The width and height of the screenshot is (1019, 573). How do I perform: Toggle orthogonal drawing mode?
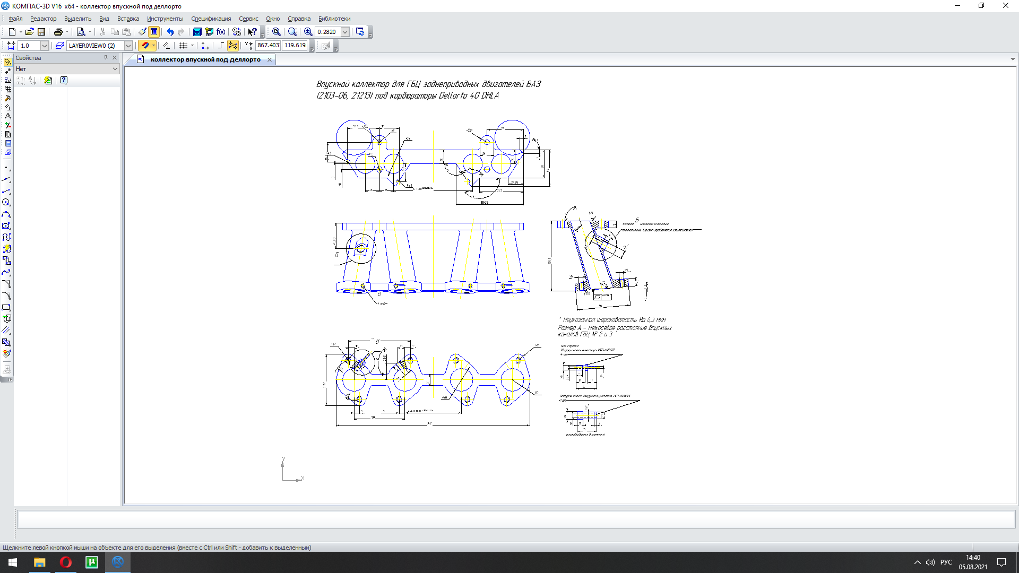pos(221,46)
